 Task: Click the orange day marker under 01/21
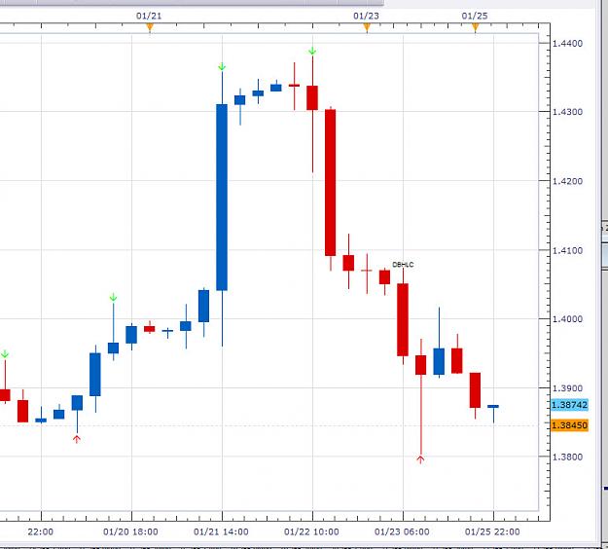[150, 27]
